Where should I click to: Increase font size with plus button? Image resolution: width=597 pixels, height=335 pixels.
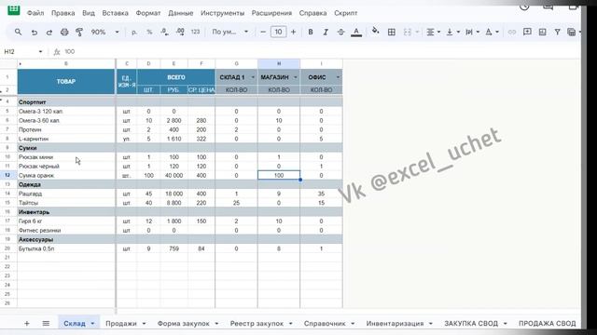coord(293,33)
